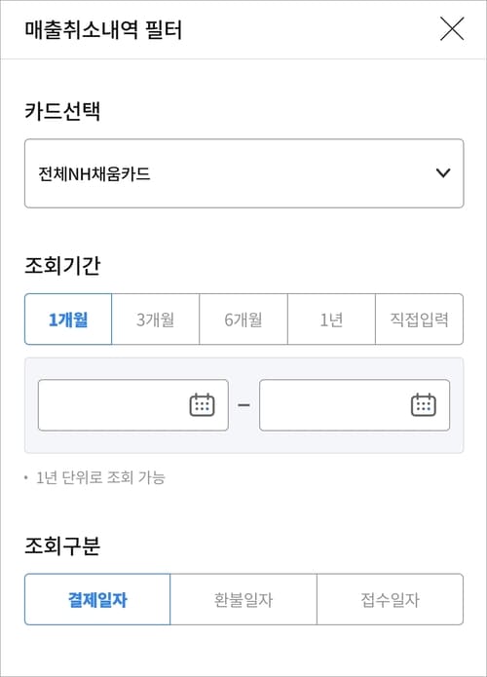Click the 전체NH채움카드 selected card text
Viewport: 487px width, 677px height.
[94, 174]
